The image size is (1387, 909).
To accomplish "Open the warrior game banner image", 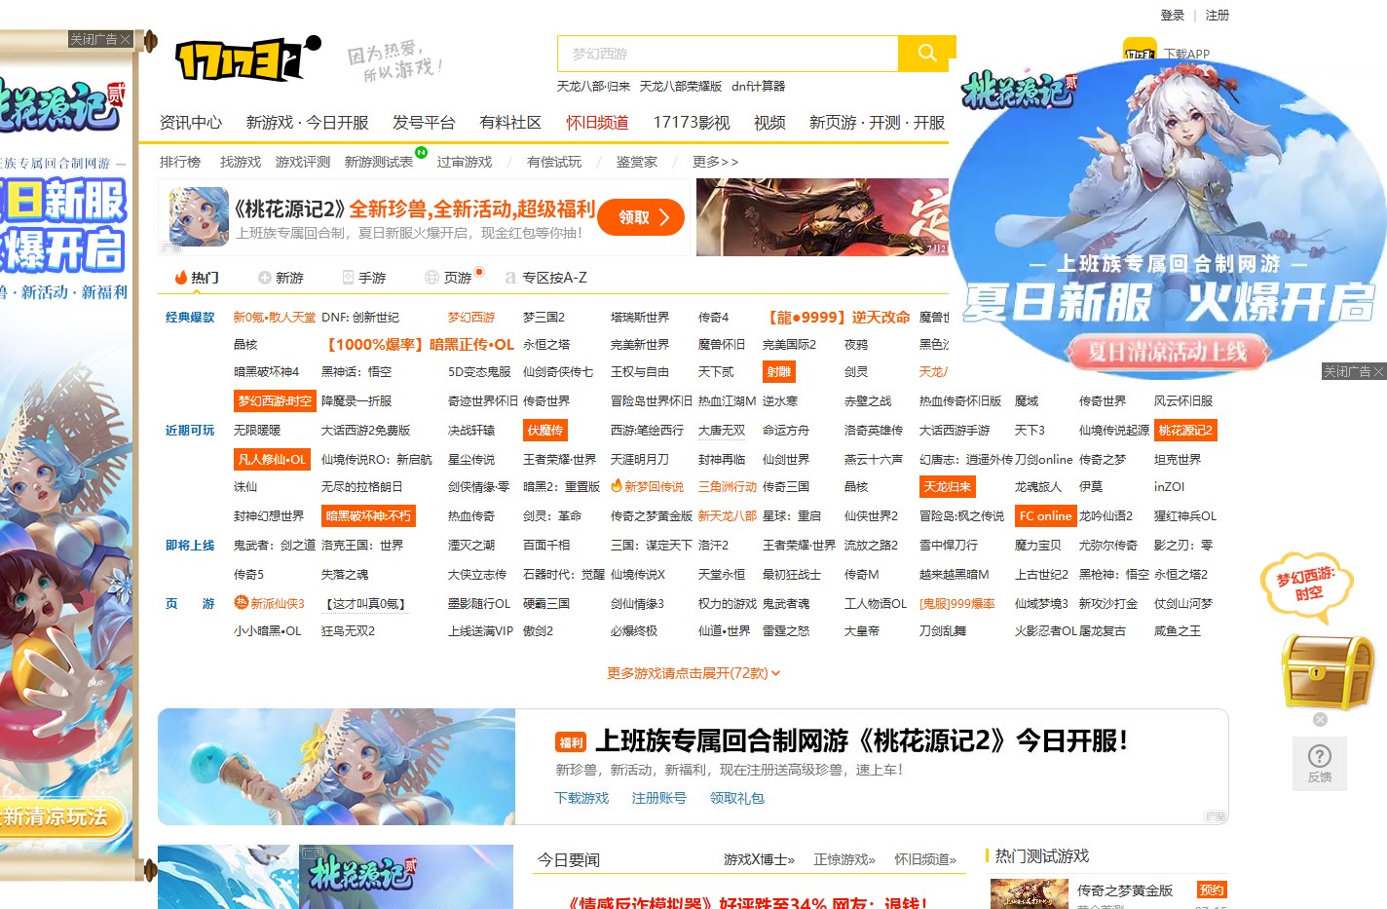I will point(822,217).
